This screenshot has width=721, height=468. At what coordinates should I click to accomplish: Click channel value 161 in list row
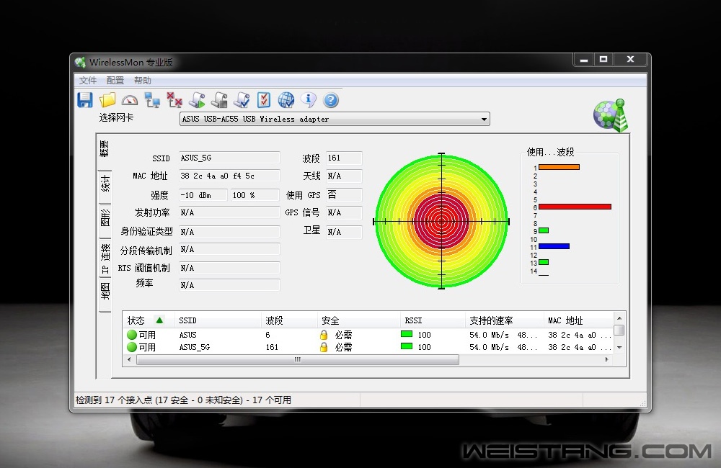coord(272,347)
